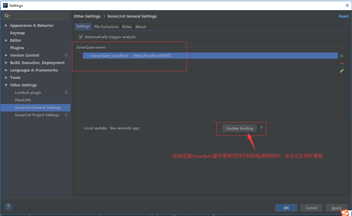Image resolution: width=352 pixels, height=216 pixels.
Task: Edit the selected server using the pencil icon
Action: pos(342,71)
